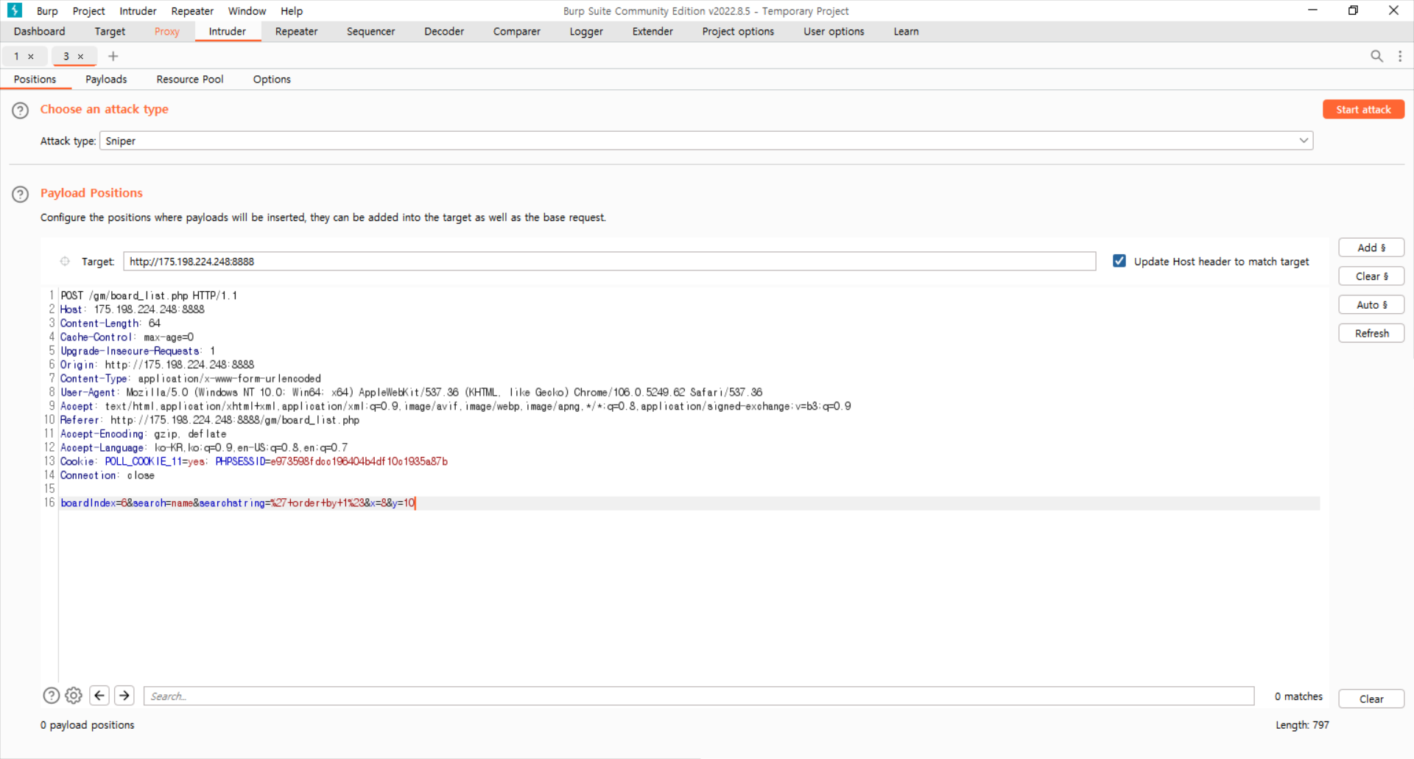
Task: Open the three-dot tab options menu
Action: [x=1400, y=56]
